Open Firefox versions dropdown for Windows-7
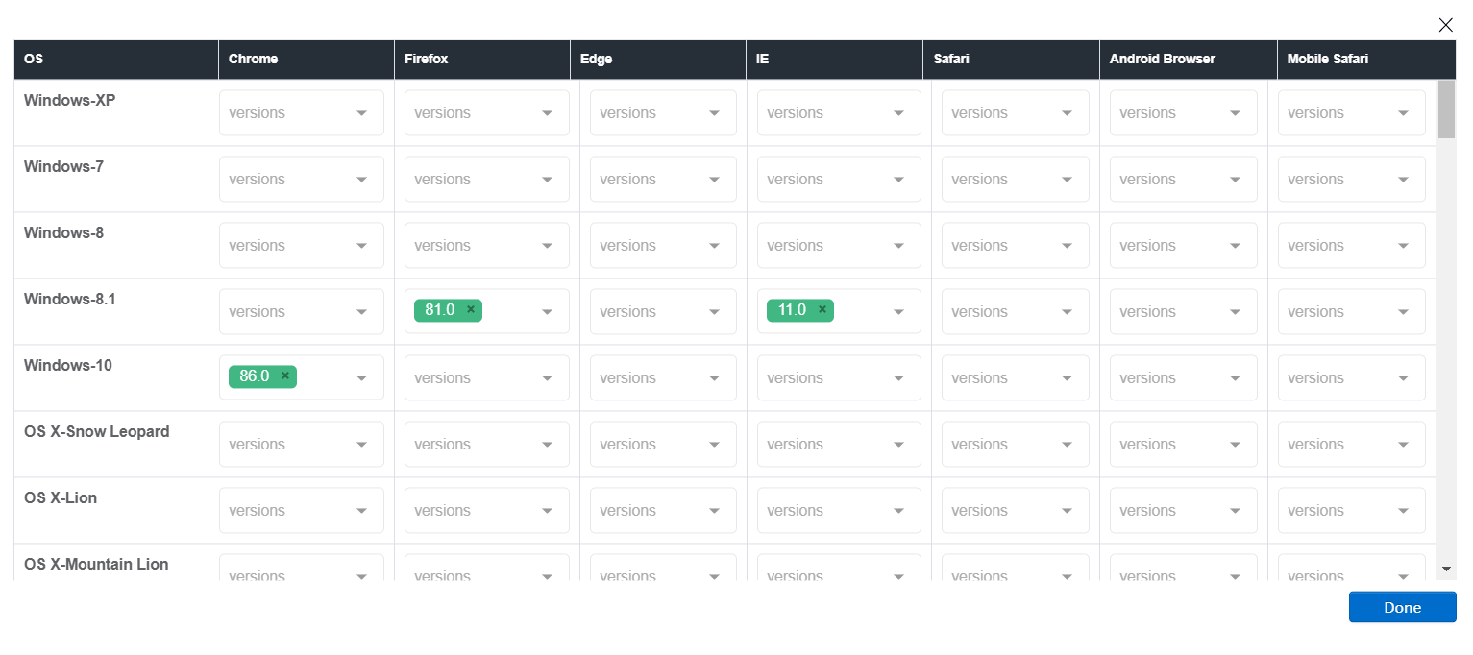Screen dimensions: 1473x655 487,180
